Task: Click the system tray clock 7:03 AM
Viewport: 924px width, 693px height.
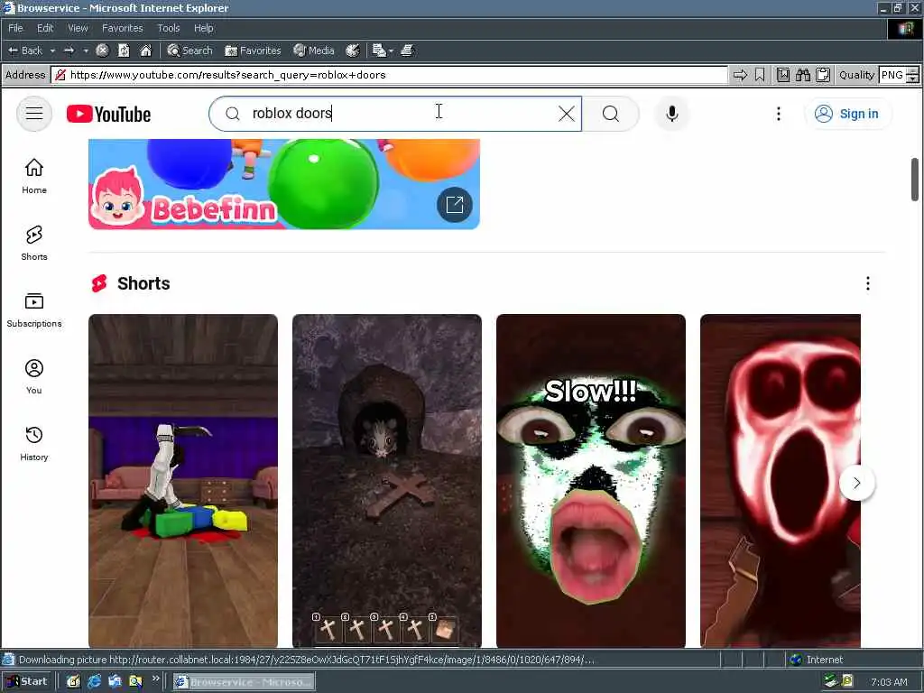Action: click(x=889, y=682)
